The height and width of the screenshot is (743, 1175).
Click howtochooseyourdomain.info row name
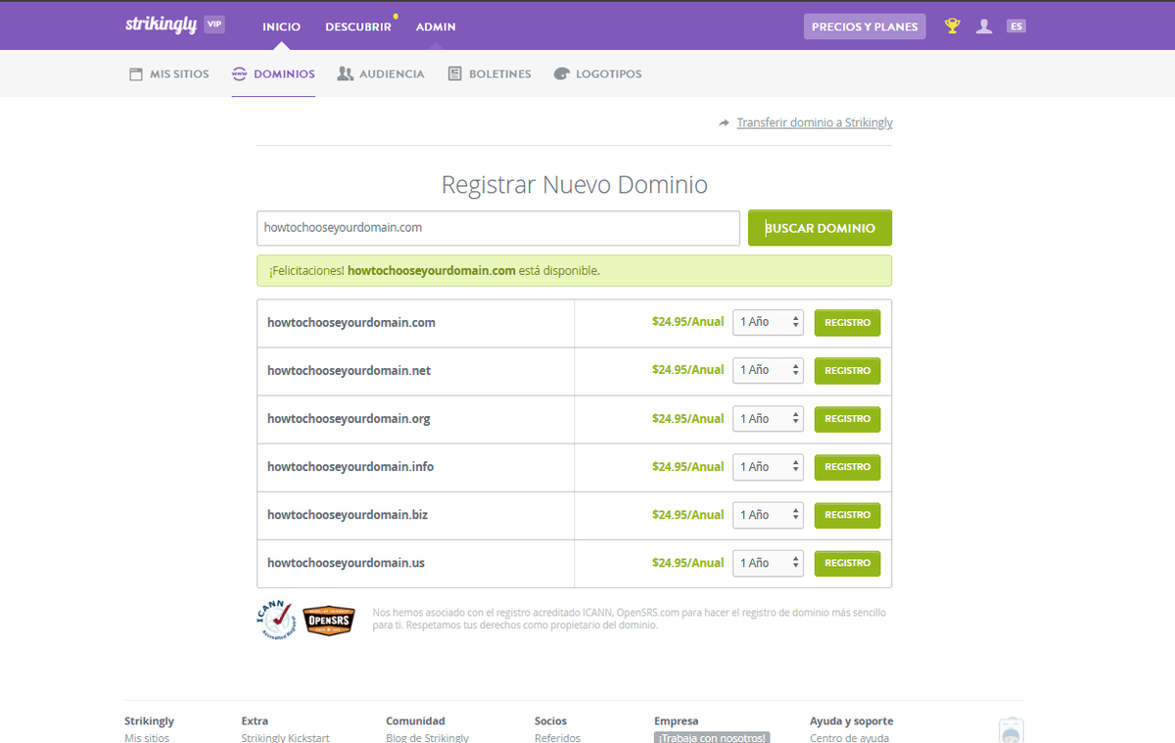pos(351,467)
